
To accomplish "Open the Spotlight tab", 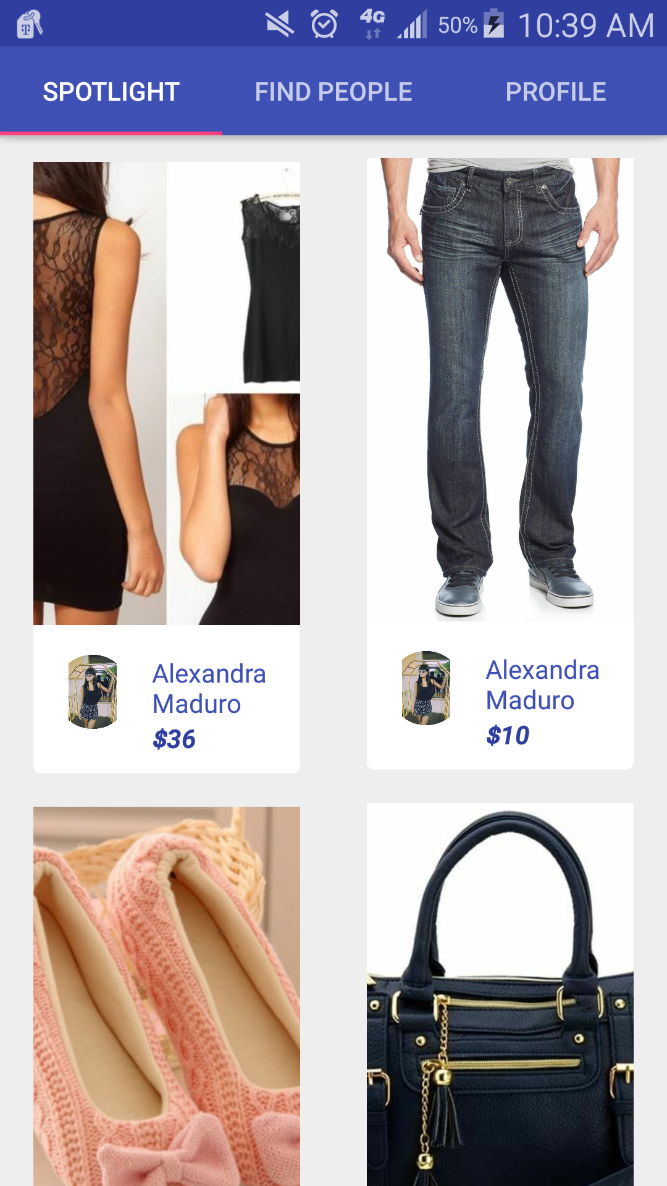I will click(111, 91).
